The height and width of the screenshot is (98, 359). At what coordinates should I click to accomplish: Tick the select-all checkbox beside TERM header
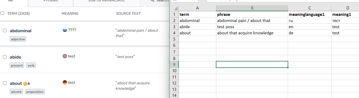pyautogui.click(x=2, y=13)
